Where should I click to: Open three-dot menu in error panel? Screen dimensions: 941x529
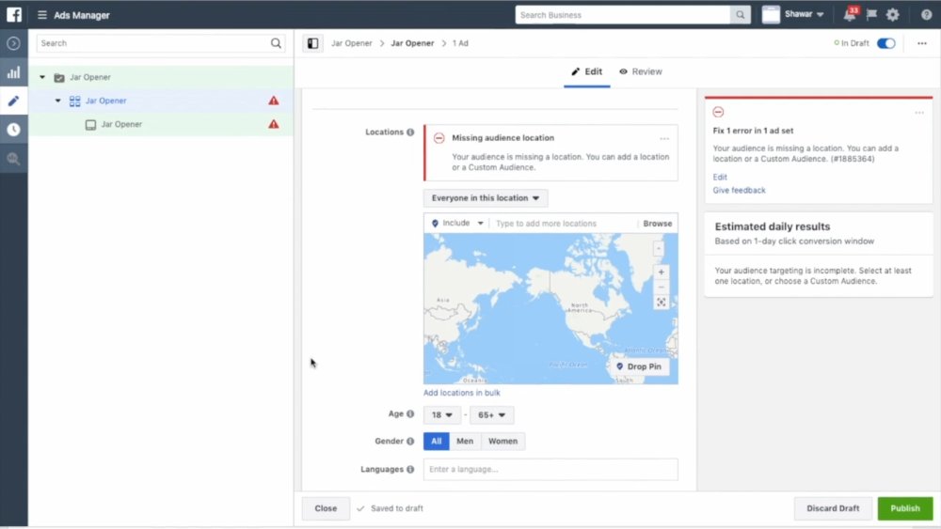(x=918, y=113)
